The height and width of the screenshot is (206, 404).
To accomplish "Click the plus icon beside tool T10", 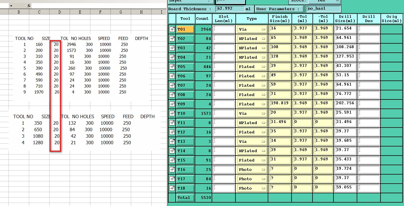I will (172, 113).
